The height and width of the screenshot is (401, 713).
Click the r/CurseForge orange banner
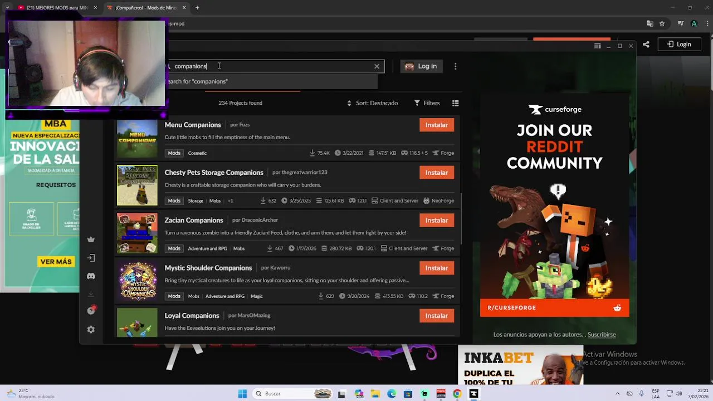pyautogui.click(x=555, y=308)
